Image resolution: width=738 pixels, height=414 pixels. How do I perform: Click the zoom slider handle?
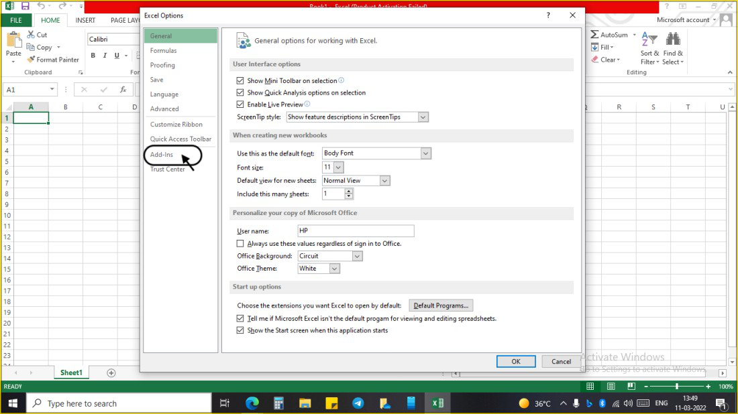(x=677, y=387)
